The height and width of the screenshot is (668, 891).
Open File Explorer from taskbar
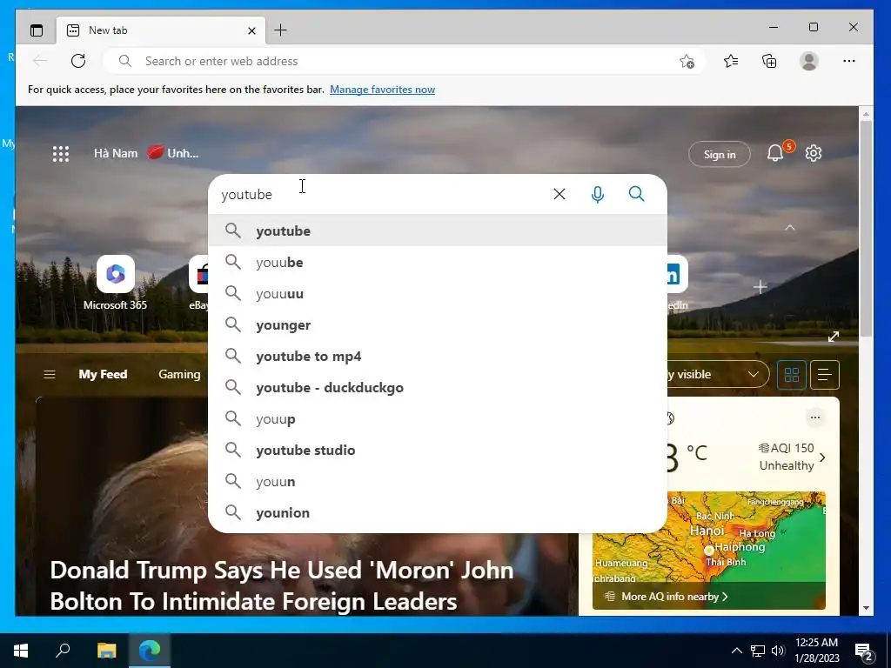106,651
